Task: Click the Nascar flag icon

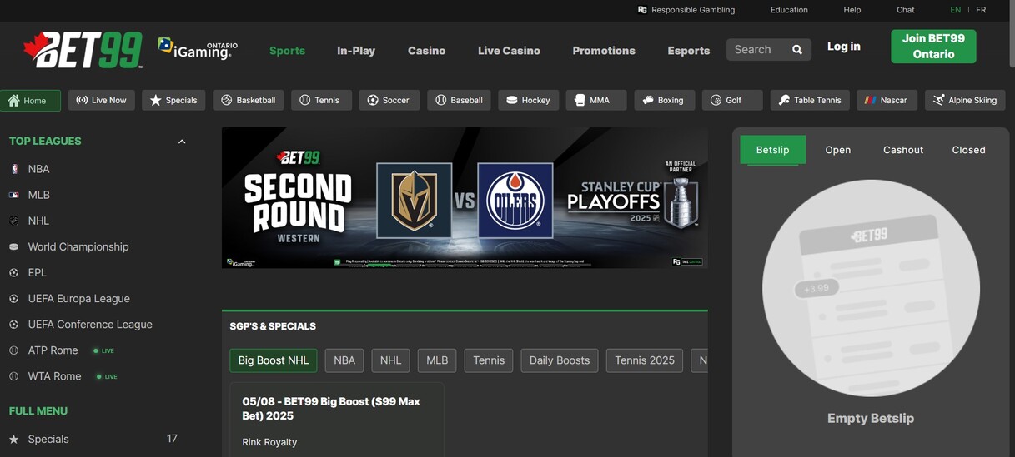Action: coord(870,100)
